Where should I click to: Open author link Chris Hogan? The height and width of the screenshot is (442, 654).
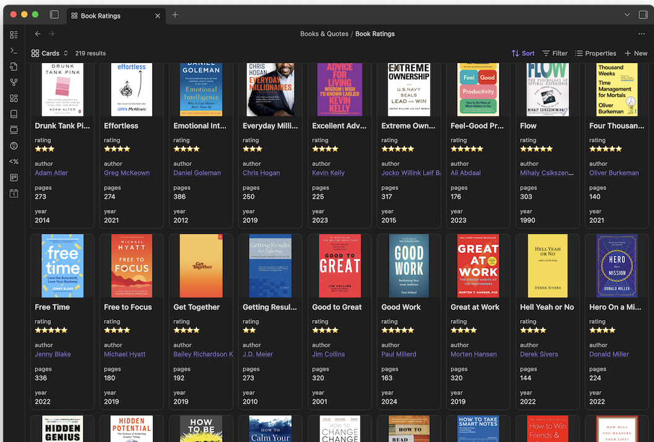[261, 173]
